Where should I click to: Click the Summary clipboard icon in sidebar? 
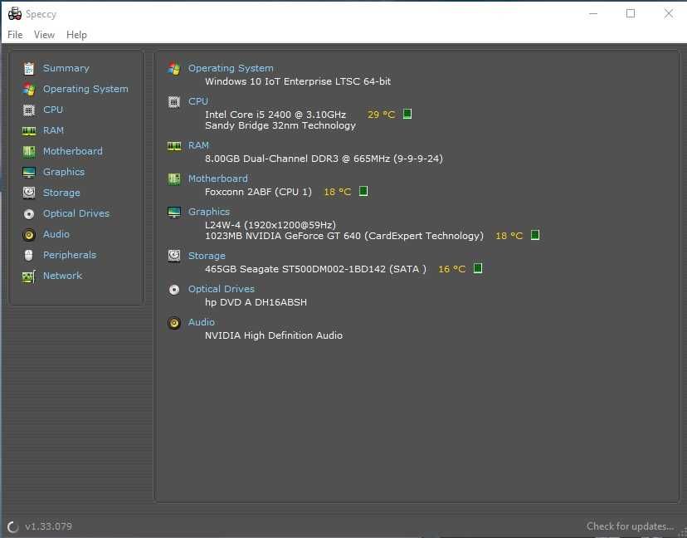[29, 68]
